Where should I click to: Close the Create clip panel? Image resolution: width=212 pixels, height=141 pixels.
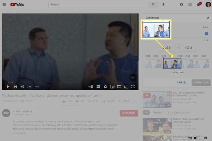pos(208,18)
